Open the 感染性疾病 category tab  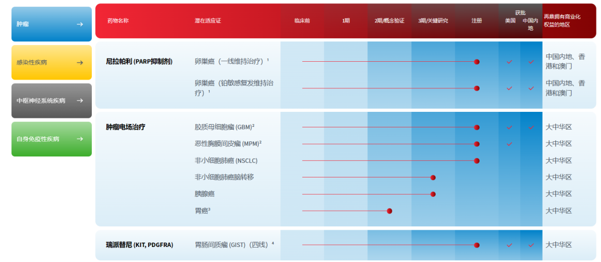(x=52, y=62)
